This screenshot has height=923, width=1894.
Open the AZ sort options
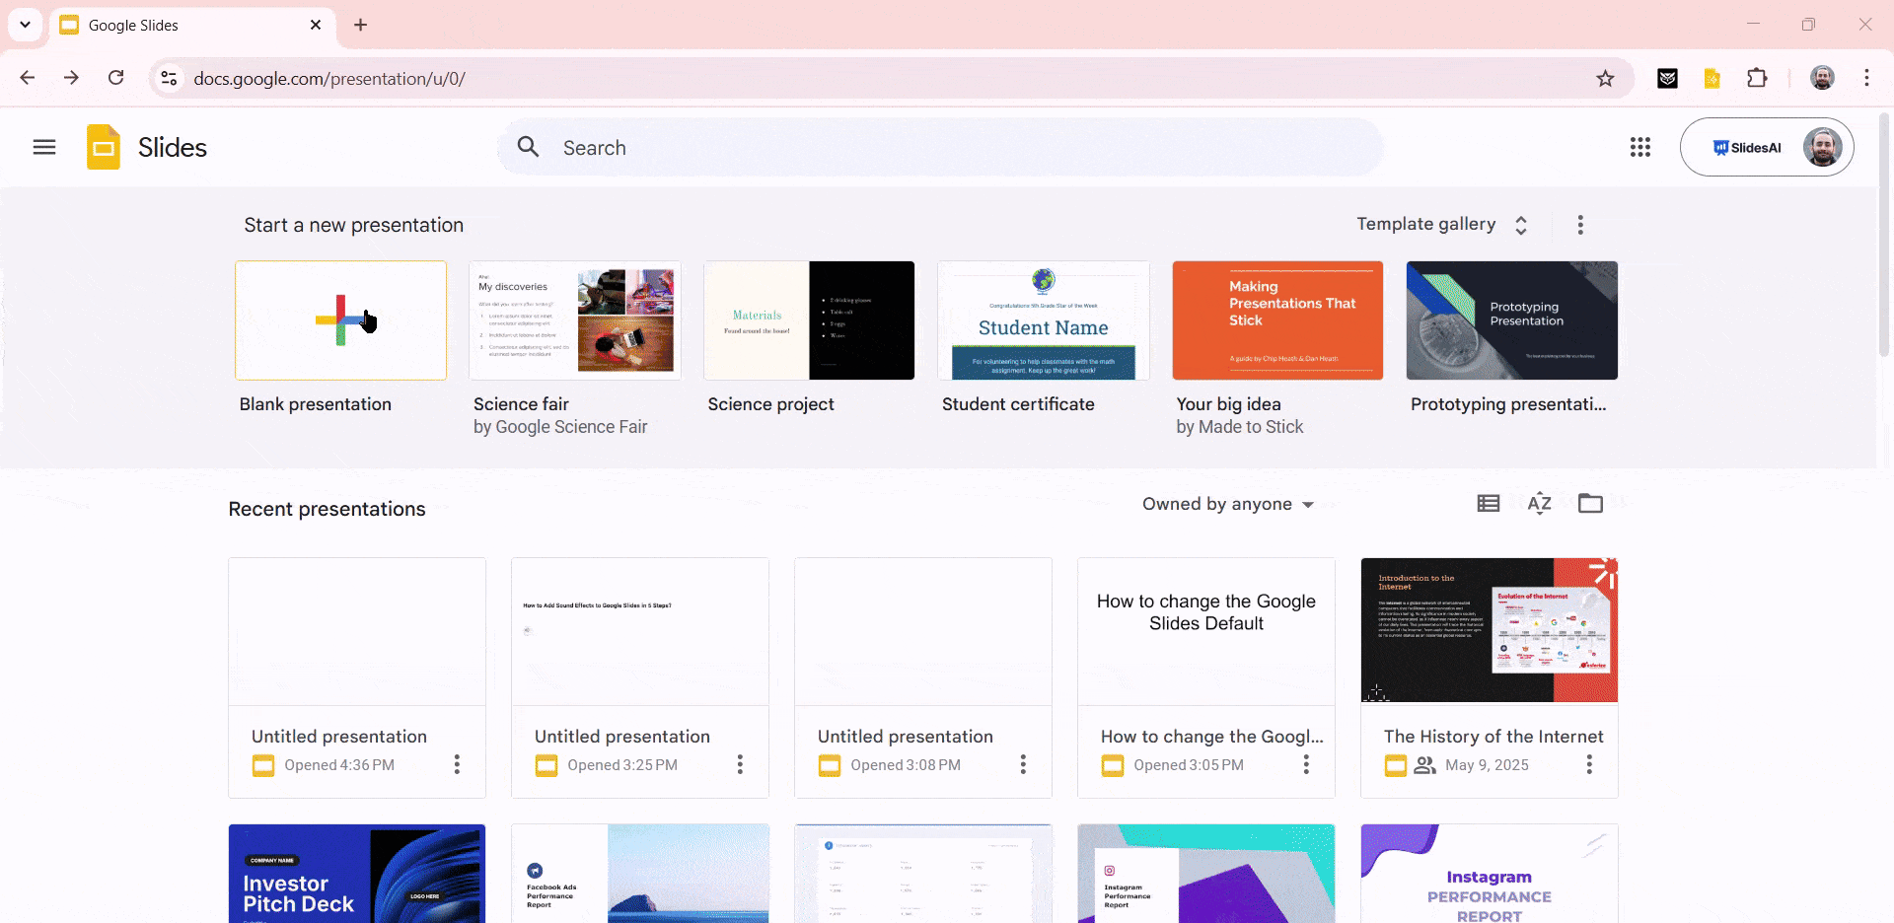point(1539,504)
